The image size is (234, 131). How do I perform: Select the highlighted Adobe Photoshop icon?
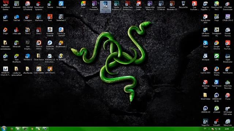[x=106, y=7]
